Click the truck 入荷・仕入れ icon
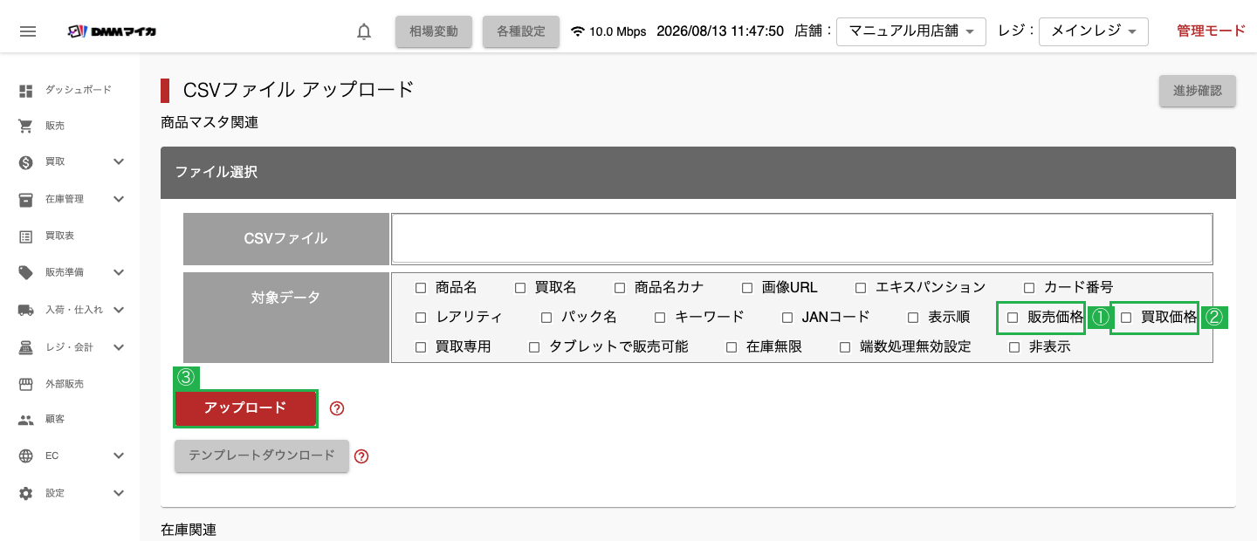This screenshot has height=541, width=1257. point(26,310)
